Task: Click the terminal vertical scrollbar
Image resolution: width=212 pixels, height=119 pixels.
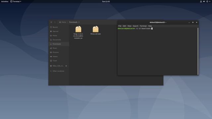Action: [198, 51]
